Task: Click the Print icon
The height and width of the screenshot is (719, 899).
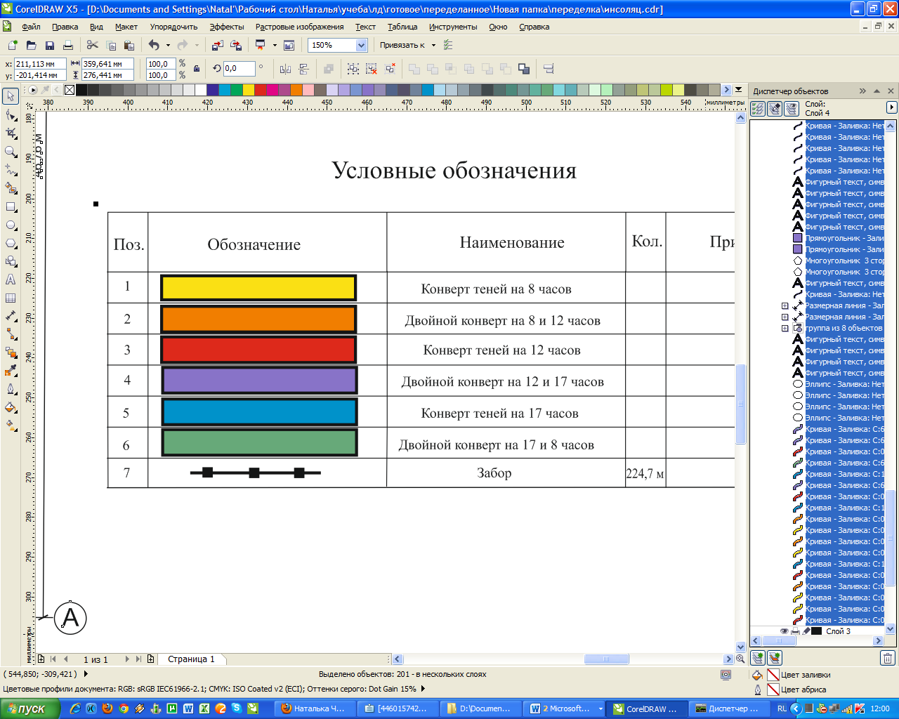Action: (67, 45)
